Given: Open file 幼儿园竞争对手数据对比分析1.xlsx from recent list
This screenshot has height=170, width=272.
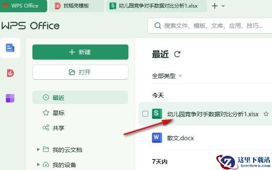Looking at the screenshot, I should point(213,114).
